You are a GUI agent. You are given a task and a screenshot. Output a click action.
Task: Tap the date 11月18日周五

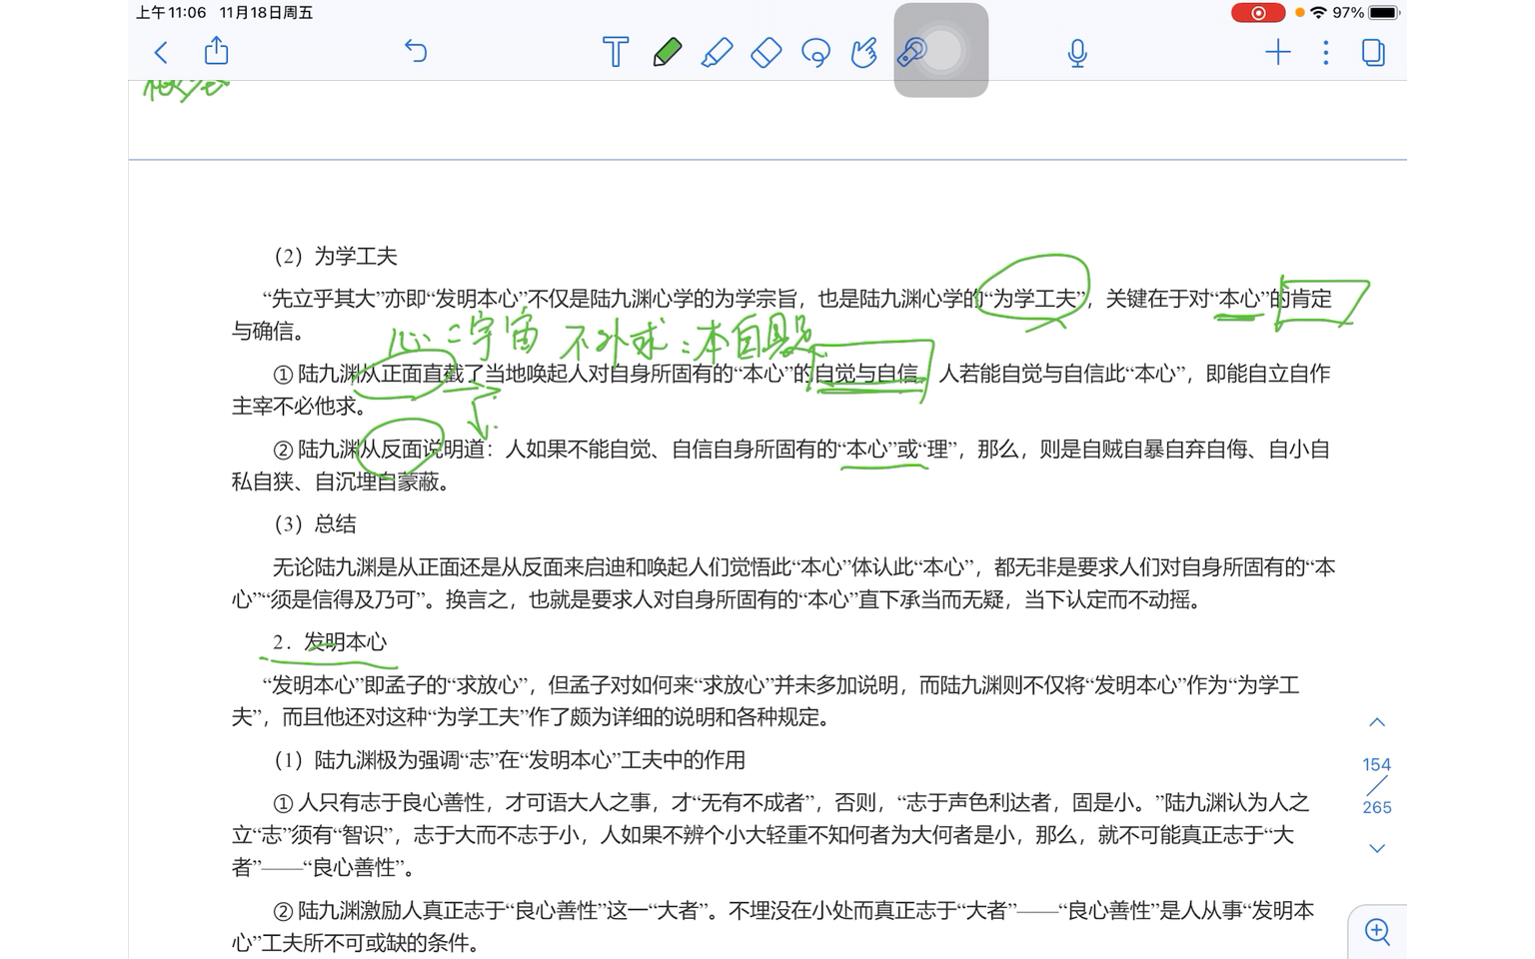pos(266,13)
